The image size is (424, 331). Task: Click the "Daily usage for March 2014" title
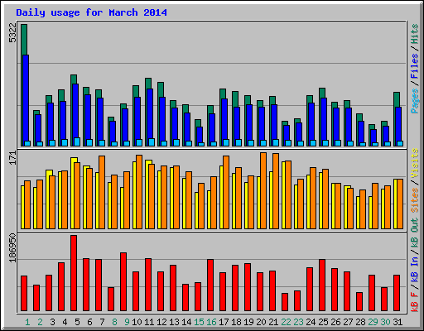click(91, 12)
